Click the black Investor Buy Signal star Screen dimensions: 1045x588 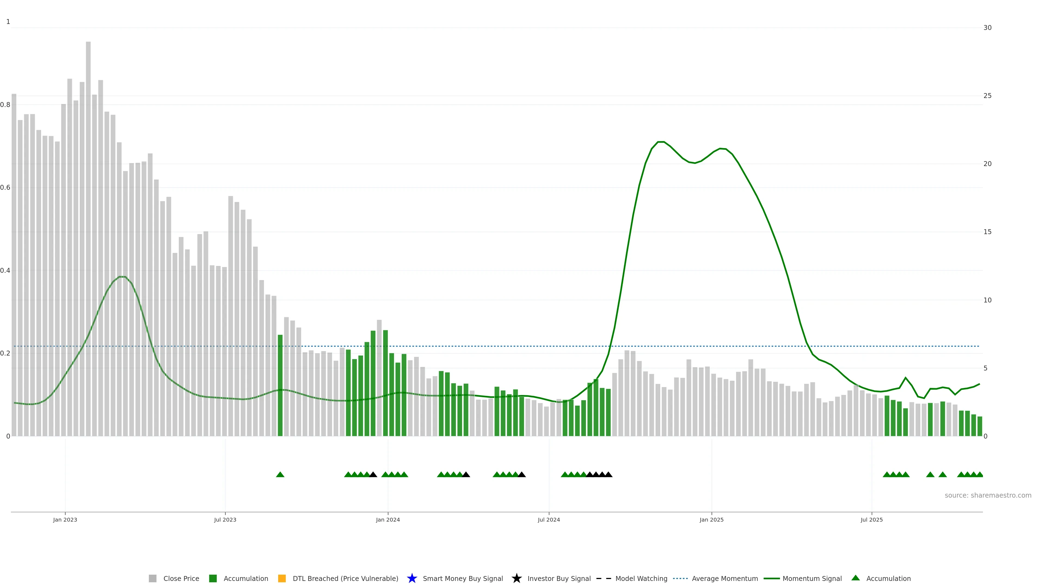(517, 578)
